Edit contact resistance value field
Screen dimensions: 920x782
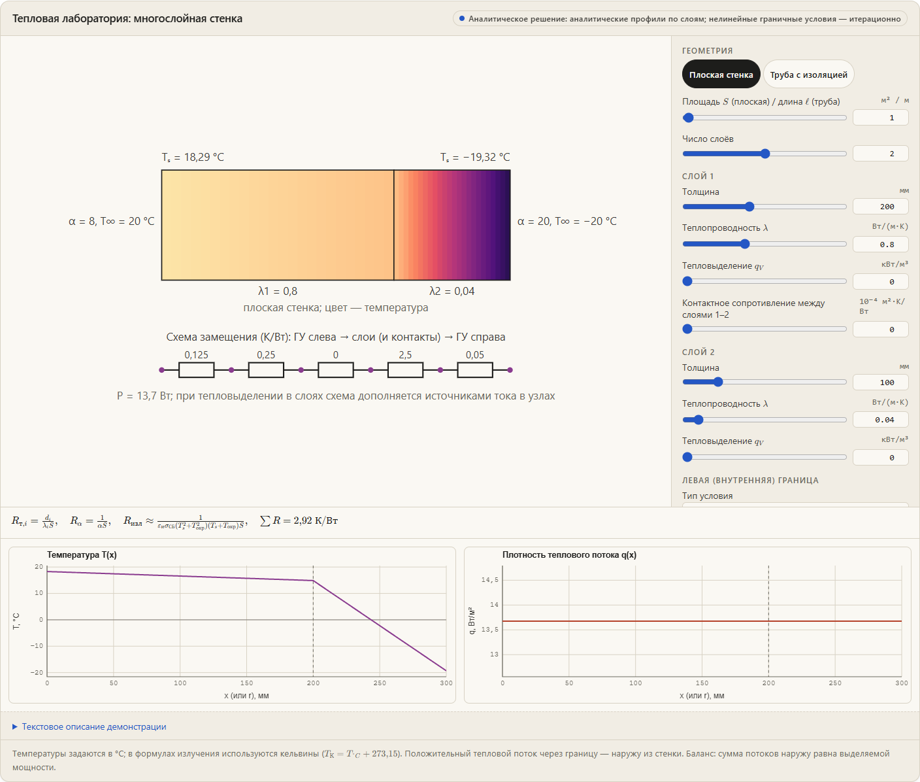[x=881, y=330]
